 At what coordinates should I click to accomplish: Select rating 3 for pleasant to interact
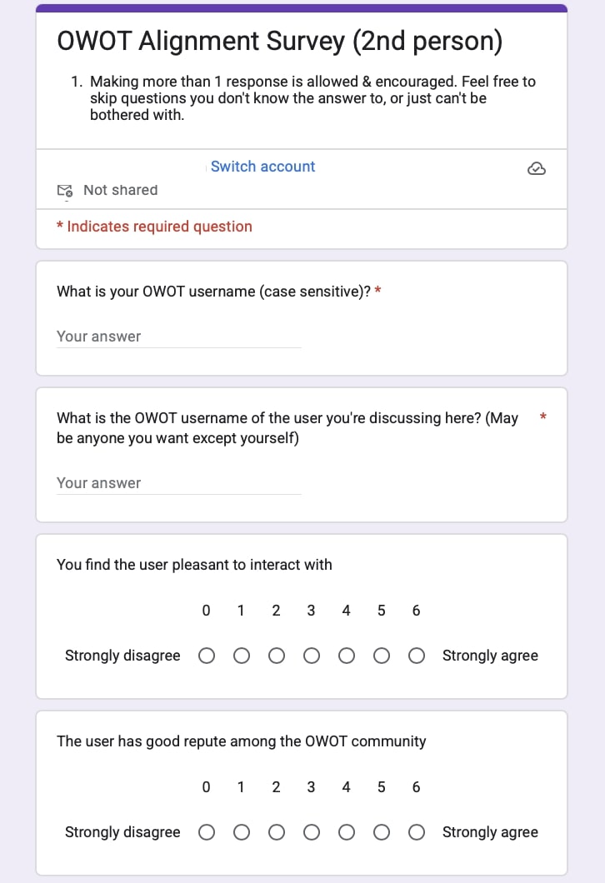click(312, 656)
